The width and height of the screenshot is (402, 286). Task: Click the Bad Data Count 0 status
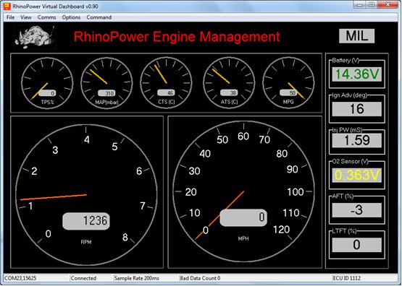point(255,278)
